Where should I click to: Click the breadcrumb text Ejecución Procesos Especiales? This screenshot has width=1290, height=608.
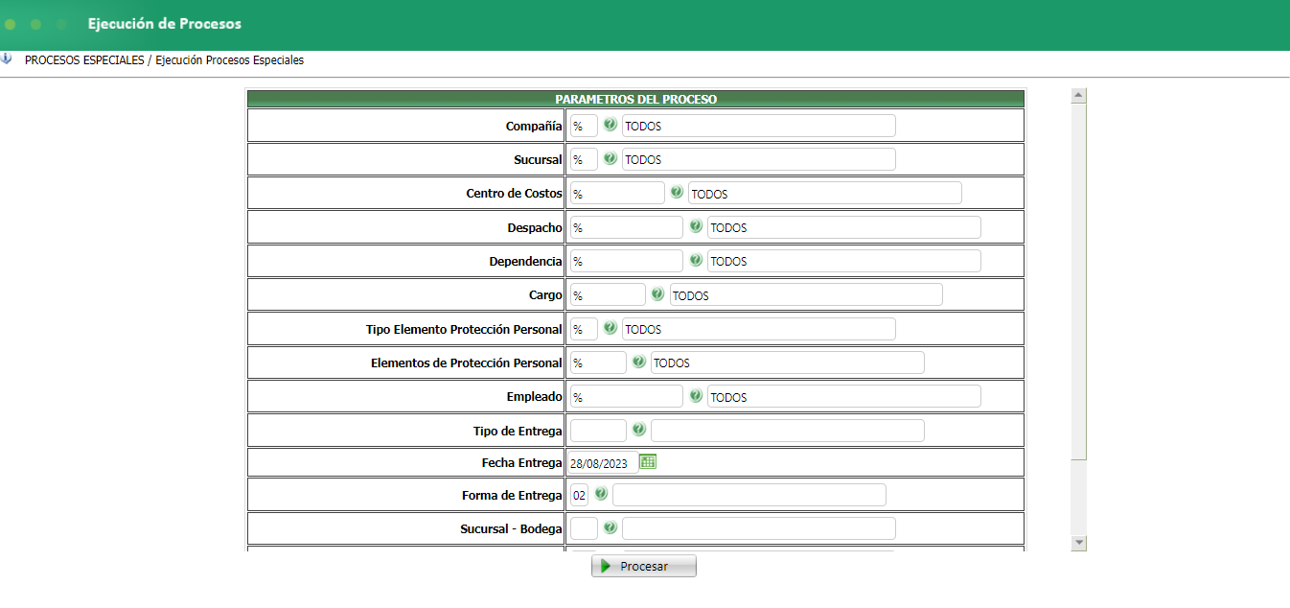[x=229, y=59]
